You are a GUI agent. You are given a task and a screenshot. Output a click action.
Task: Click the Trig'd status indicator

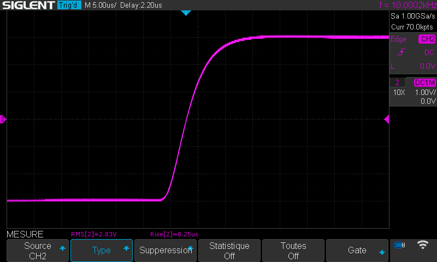click(x=69, y=5)
